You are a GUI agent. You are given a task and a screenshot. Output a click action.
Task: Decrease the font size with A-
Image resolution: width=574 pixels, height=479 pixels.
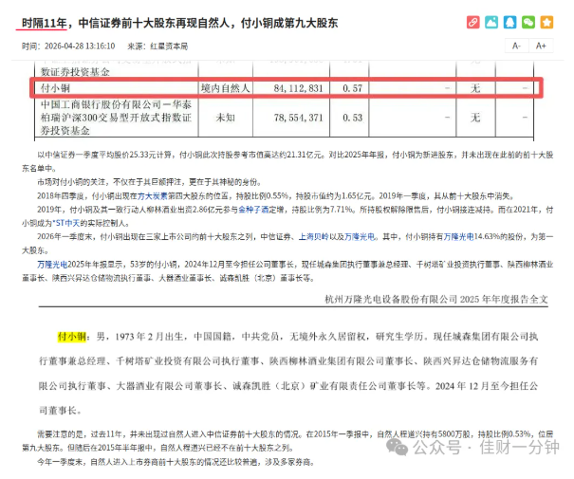pyautogui.click(x=516, y=46)
